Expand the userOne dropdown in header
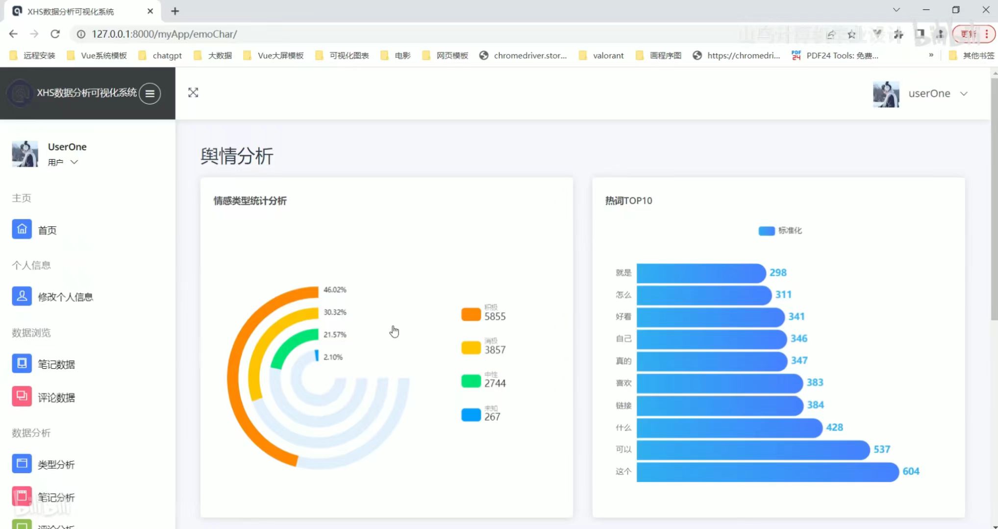The width and height of the screenshot is (998, 529). (x=964, y=94)
